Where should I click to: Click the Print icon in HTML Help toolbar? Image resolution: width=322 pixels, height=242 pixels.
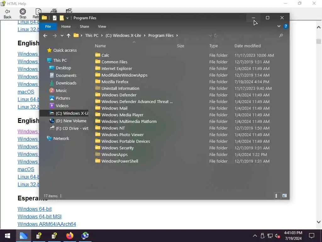[54, 11]
